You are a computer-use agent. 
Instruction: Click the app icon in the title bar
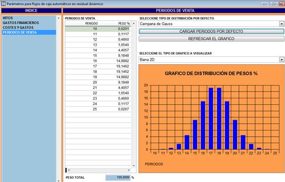3,3
